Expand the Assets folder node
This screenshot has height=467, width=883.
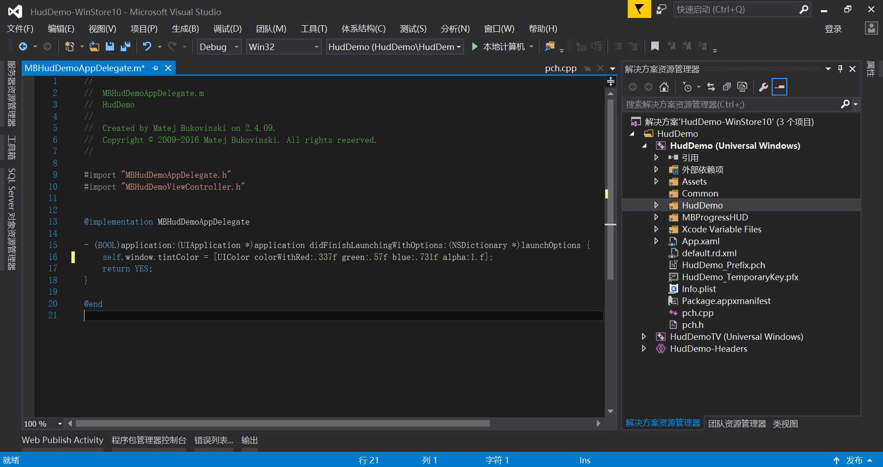[656, 181]
